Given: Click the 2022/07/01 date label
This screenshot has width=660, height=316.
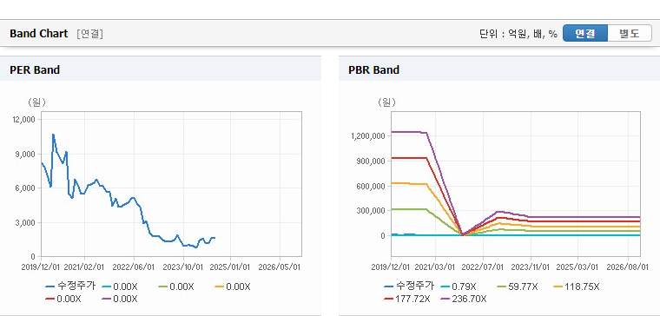Looking at the screenshot, I should point(483,267).
